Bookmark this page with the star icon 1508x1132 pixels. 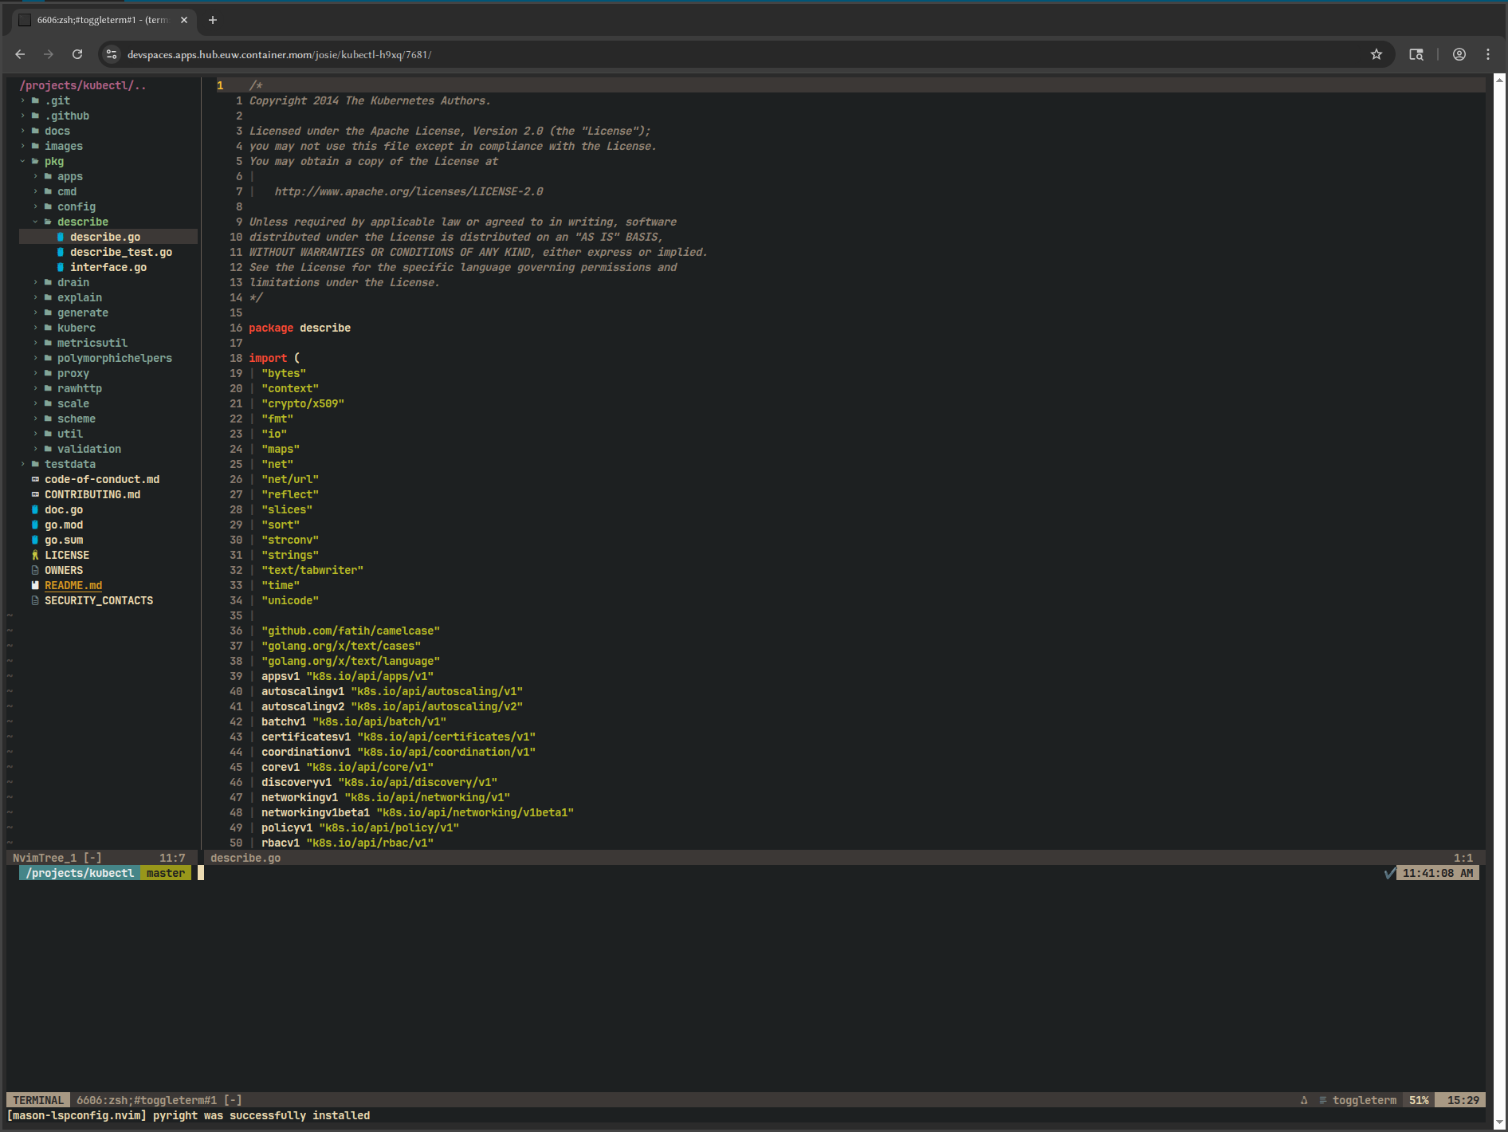[1376, 54]
